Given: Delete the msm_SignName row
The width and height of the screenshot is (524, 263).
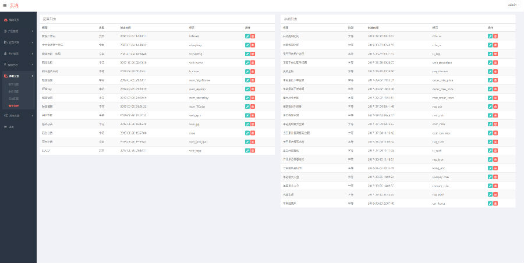Looking at the screenshot, I should 253,80.
